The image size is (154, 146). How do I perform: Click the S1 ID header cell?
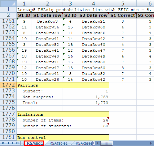24,15
